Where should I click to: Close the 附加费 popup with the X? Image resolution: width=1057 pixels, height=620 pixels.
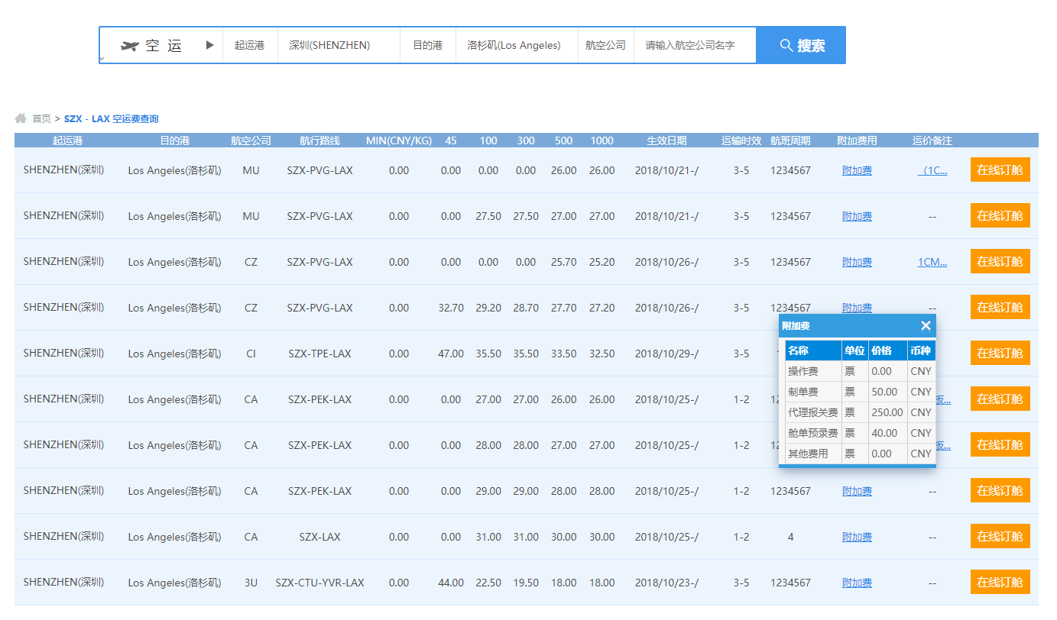coord(926,326)
